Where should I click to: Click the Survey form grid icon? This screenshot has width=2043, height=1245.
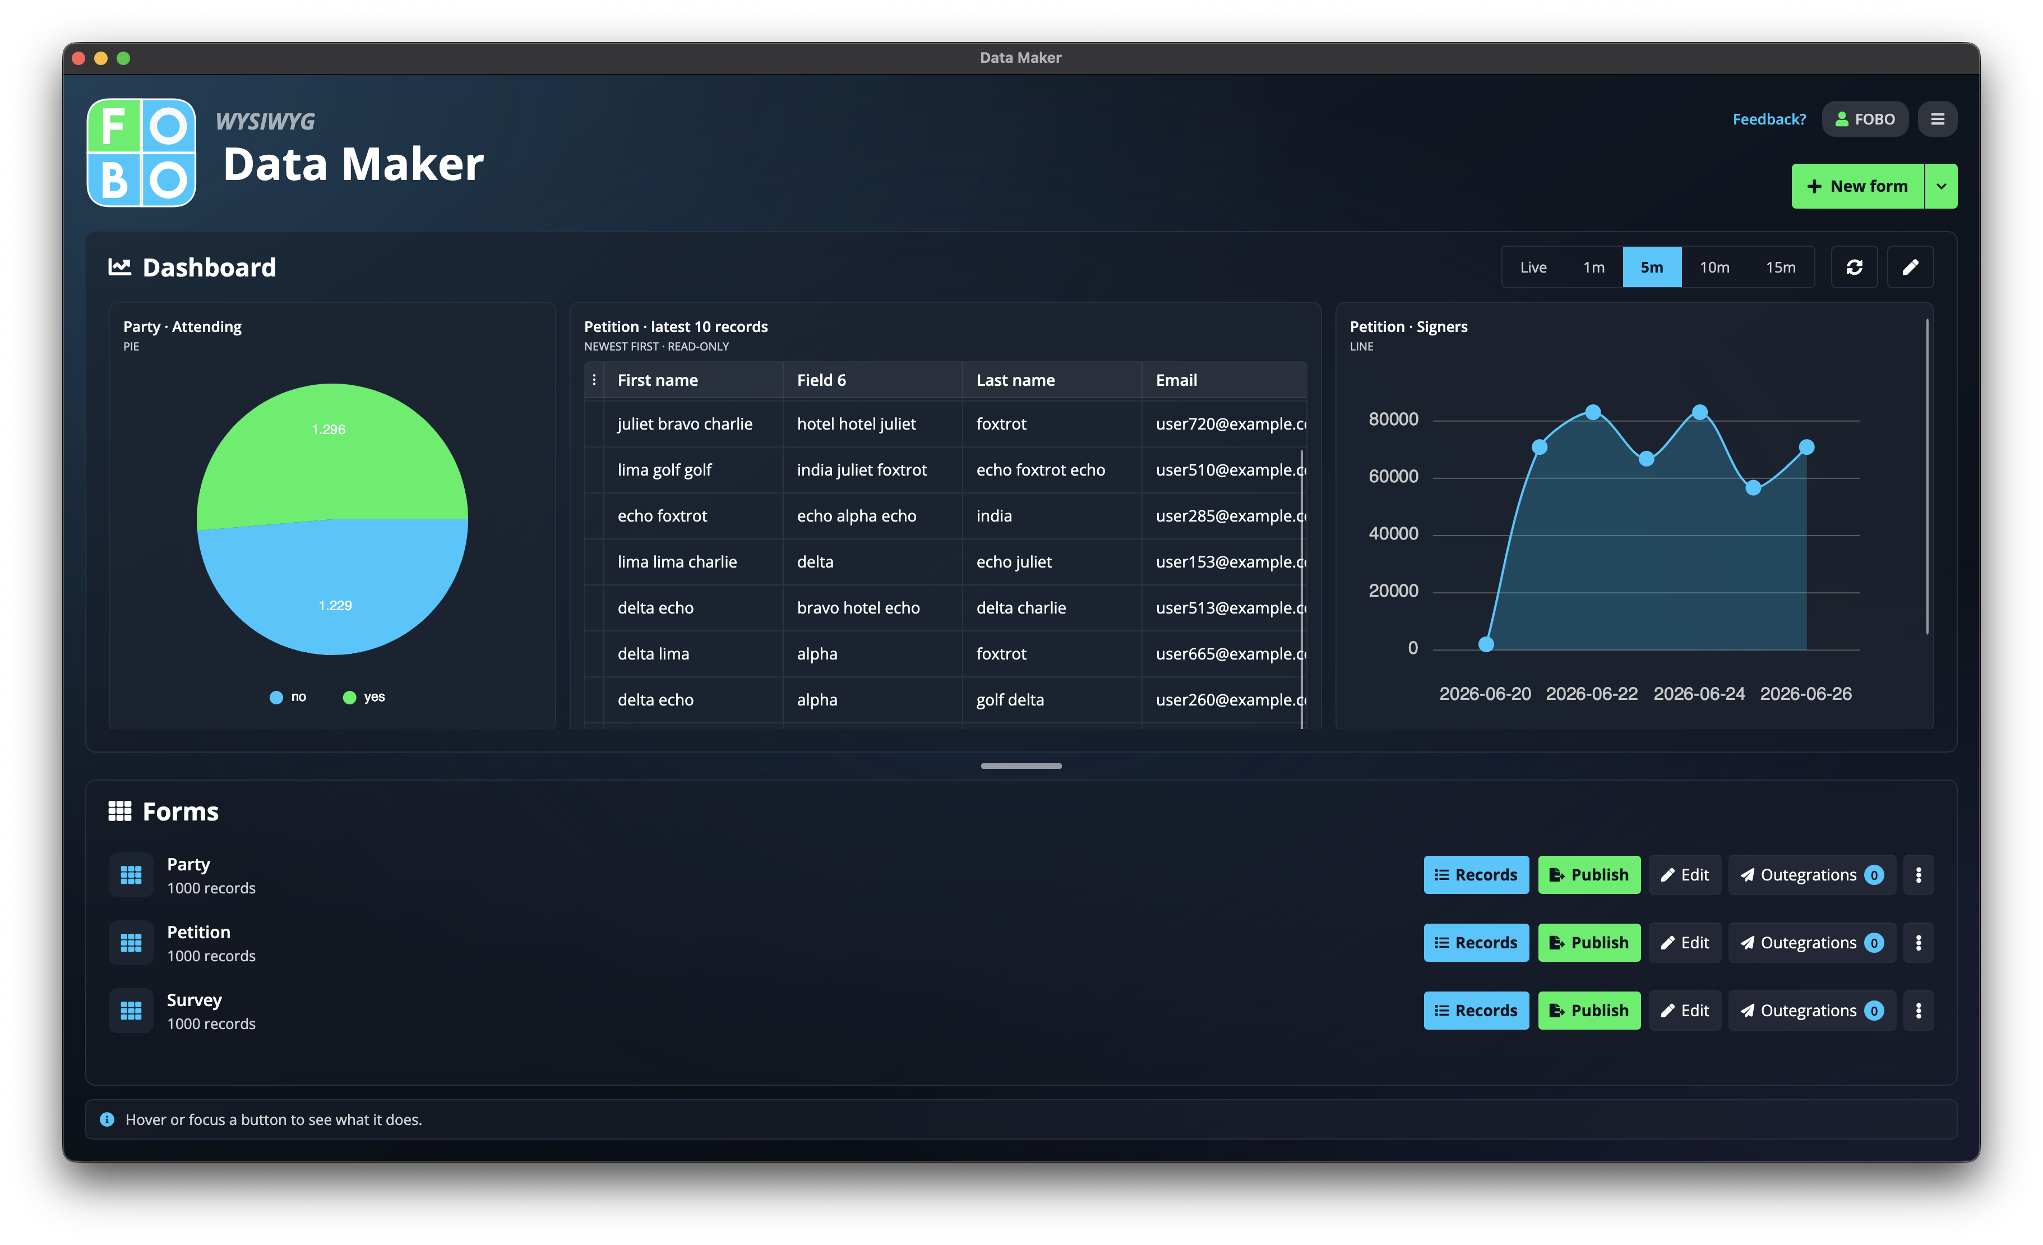pyautogui.click(x=131, y=1011)
